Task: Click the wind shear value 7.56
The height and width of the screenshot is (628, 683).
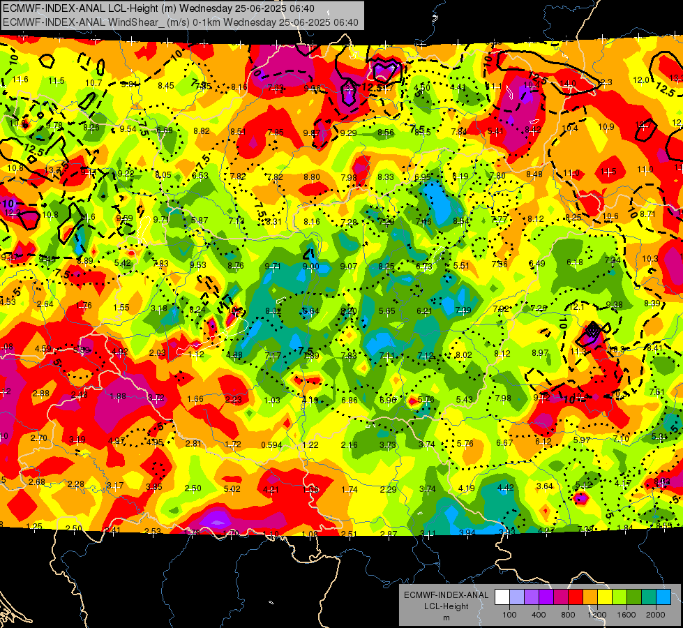Action: [x=500, y=264]
